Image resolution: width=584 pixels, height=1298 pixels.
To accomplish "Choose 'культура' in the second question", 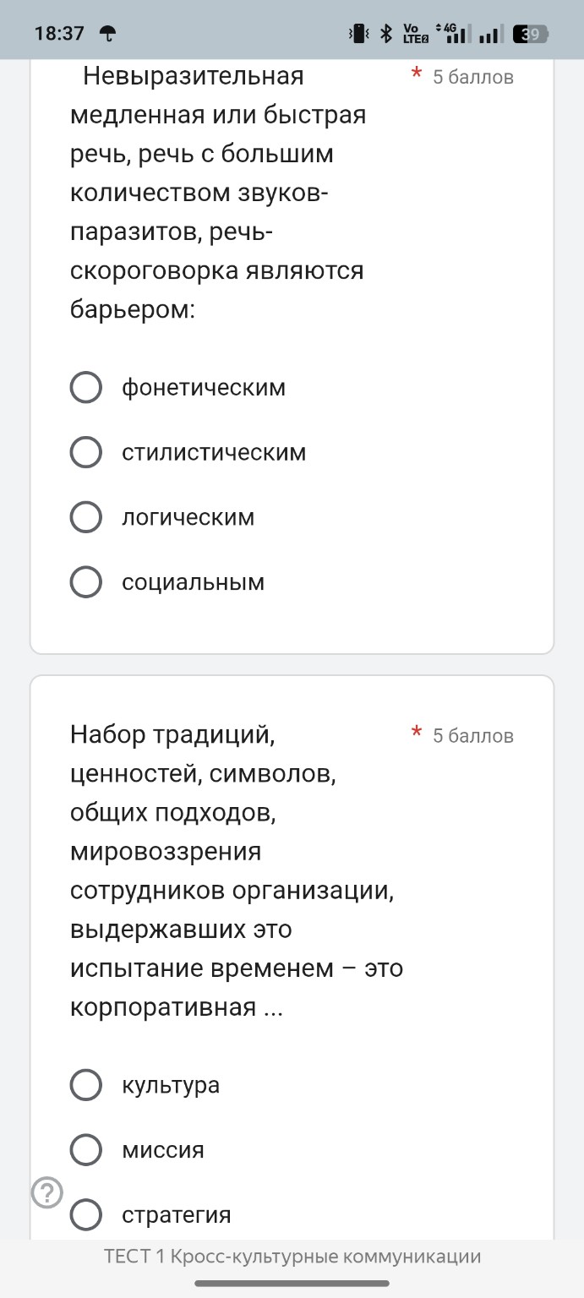I will click(x=85, y=1085).
